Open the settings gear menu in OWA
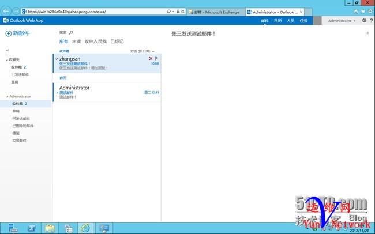Image resolution: width=375 pixels, height=234 pixels. coord(364,21)
